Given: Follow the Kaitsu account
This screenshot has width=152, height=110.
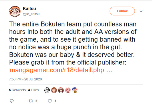Looking at the screenshot, I should coord(122,11).
